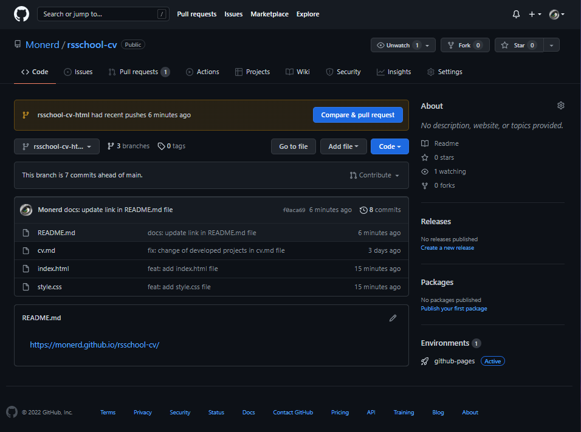Click the 0 tags label icon
This screenshot has height=432, width=581.
[161, 146]
